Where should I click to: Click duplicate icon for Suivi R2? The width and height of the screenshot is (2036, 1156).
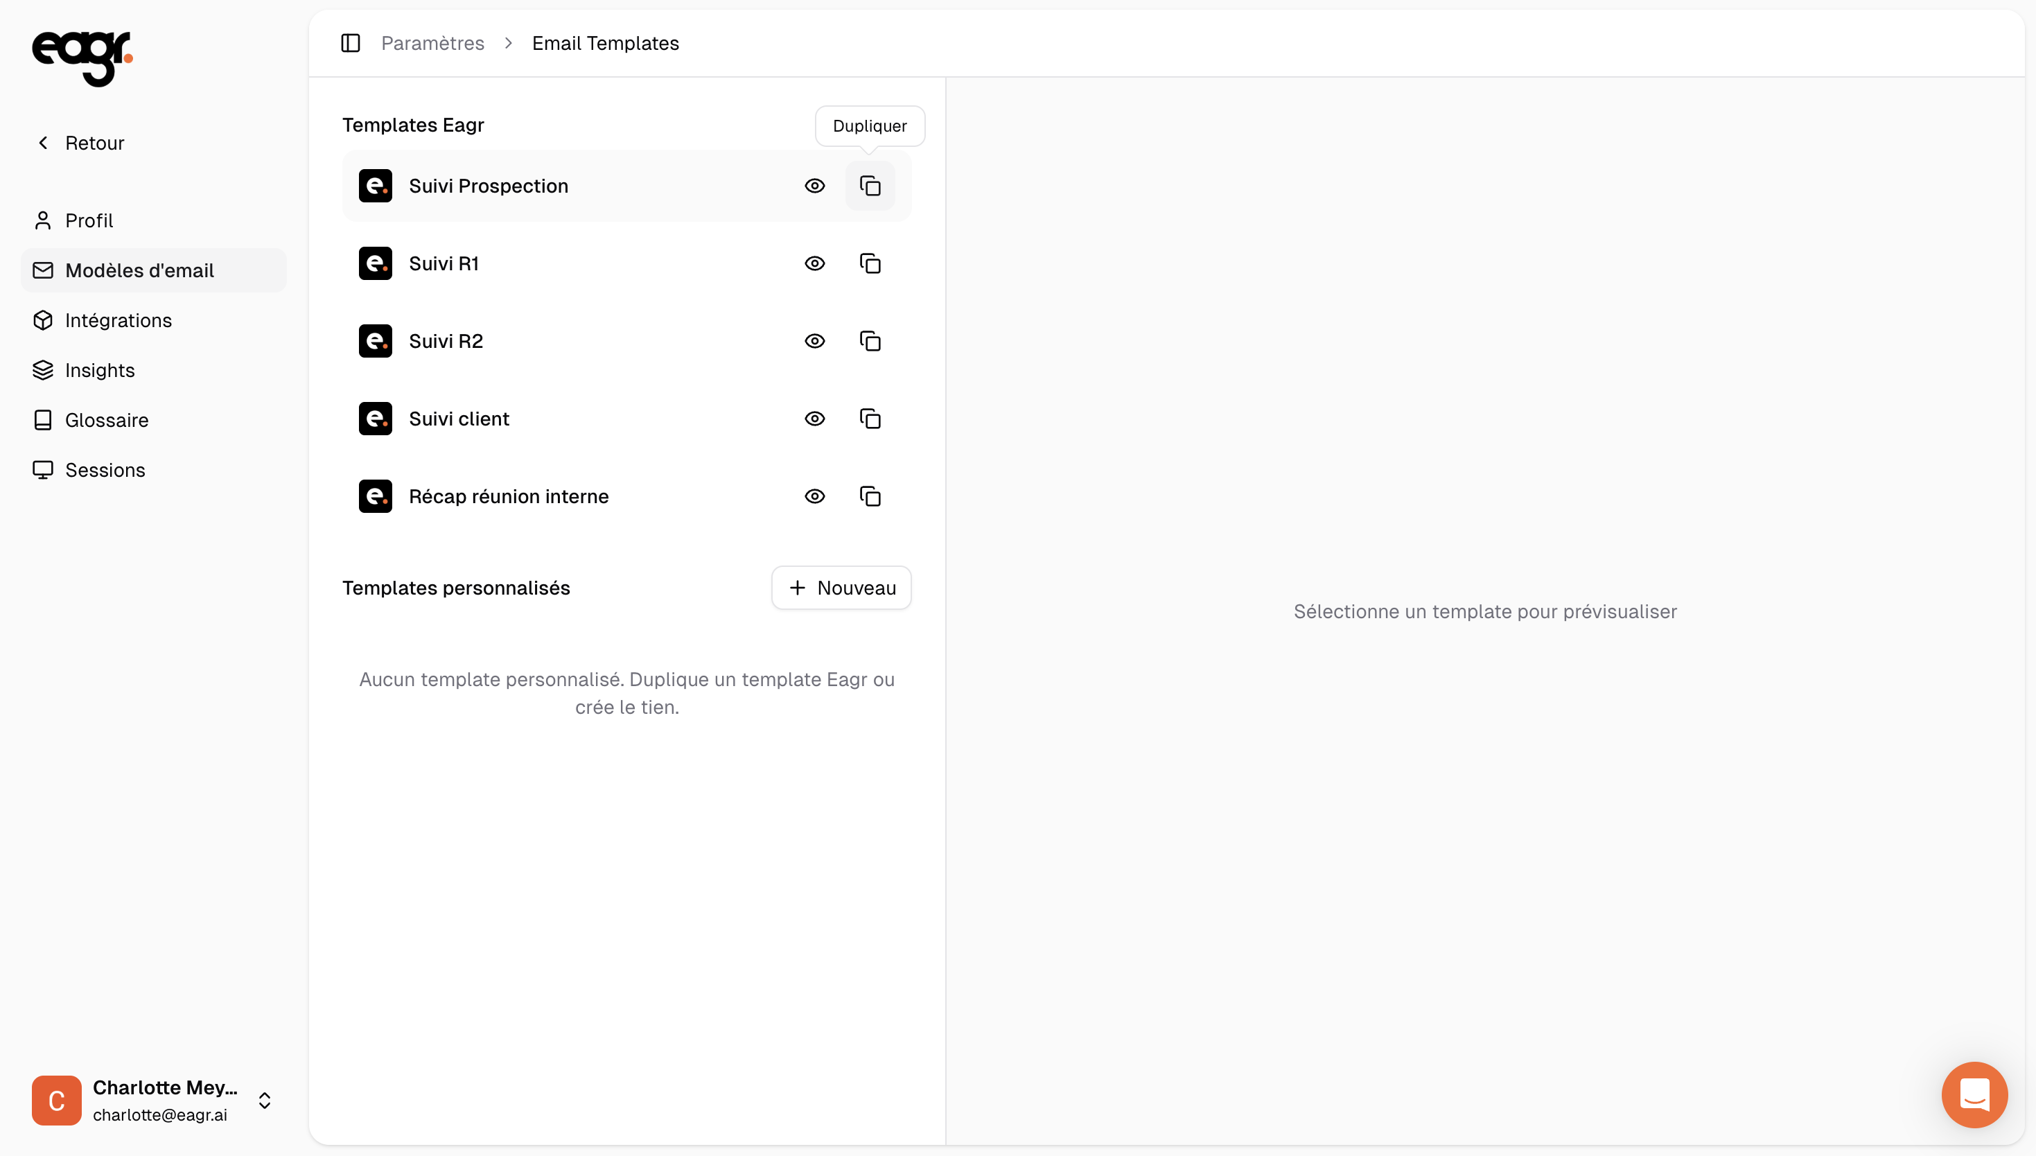tap(870, 342)
